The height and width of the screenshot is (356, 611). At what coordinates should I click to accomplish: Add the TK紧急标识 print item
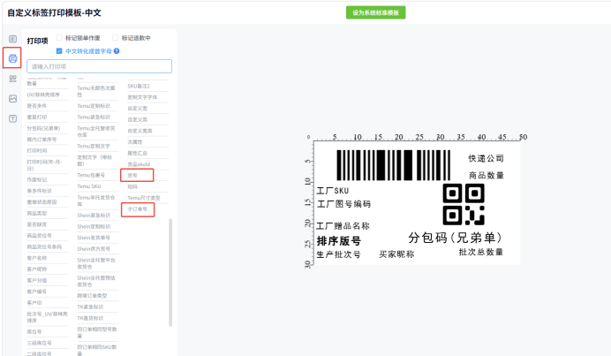(90, 307)
